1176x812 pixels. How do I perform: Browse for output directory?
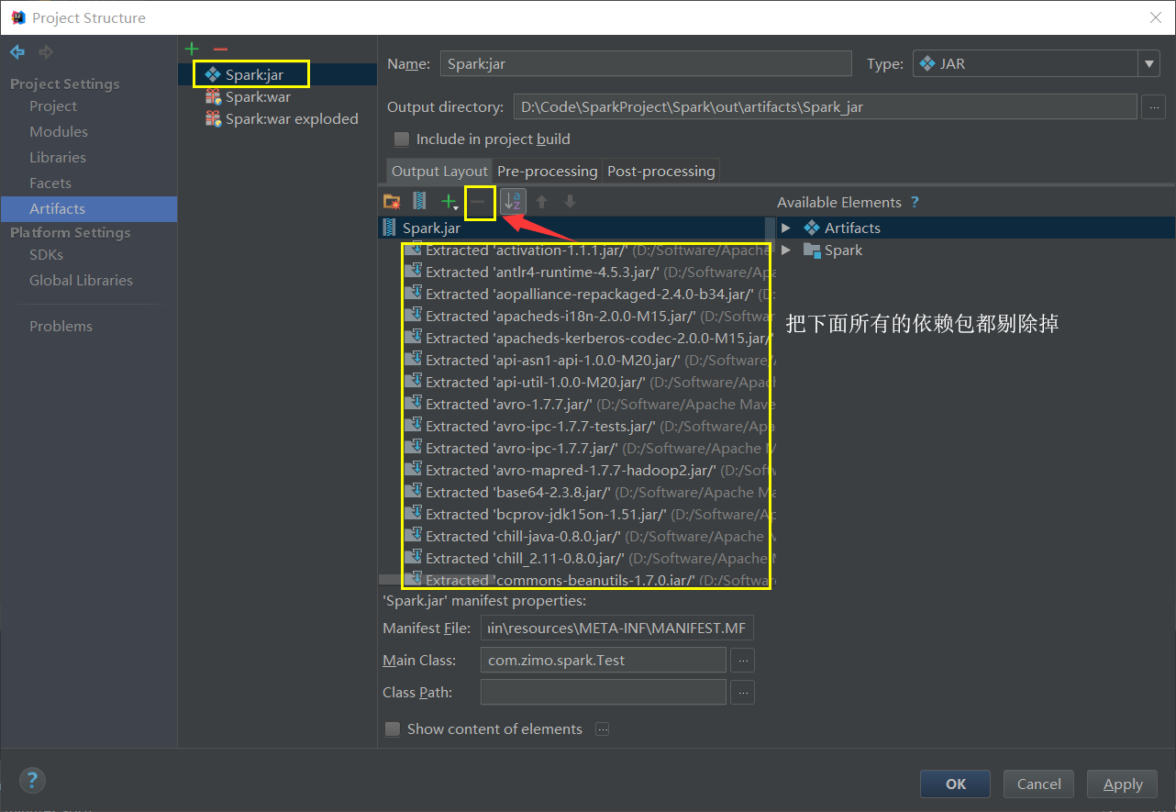tap(1153, 106)
